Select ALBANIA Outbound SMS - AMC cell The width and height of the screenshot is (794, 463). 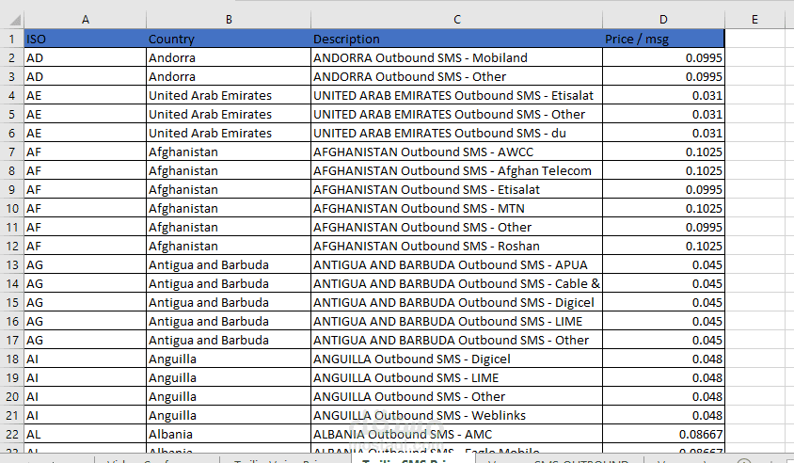[457, 435]
